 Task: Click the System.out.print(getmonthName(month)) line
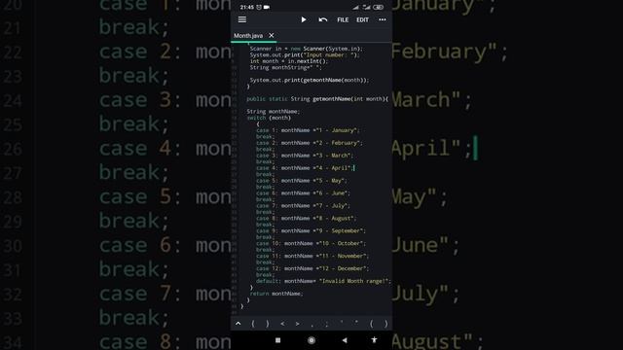(x=310, y=80)
